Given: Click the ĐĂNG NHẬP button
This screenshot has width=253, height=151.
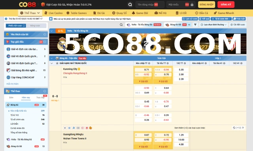Looking at the screenshot, I should pos(206,4).
